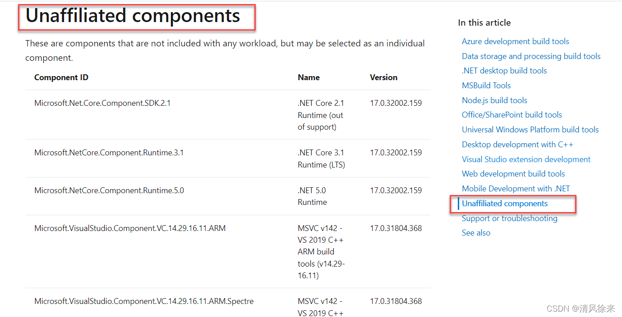The height and width of the screenshot is (317, 622).
Task: Open Universal Windows Platform build tools link
Action: point(530,130)
